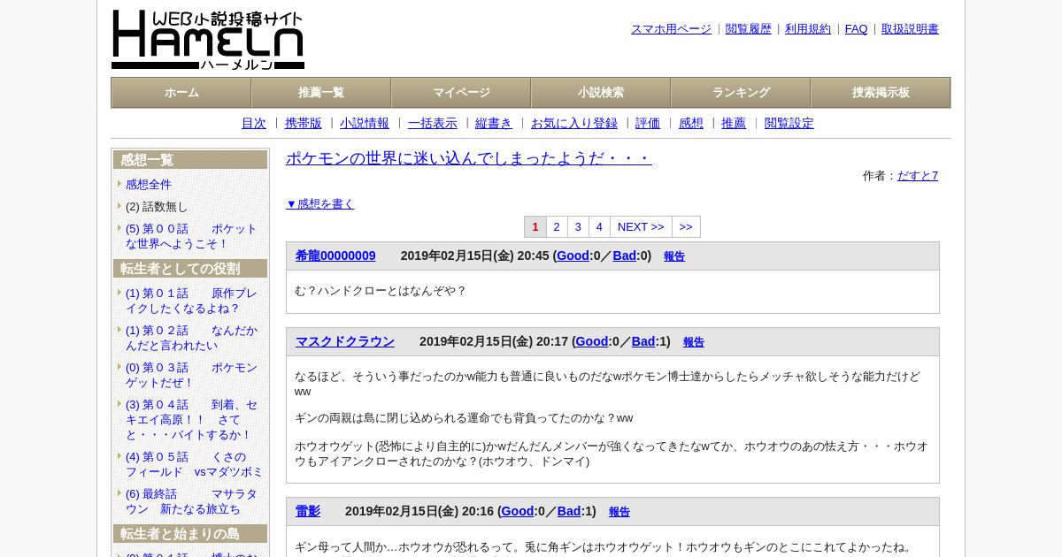Click the 閲覧設定 link
This screenshot has height=557, width=1062.
(789, 124)
